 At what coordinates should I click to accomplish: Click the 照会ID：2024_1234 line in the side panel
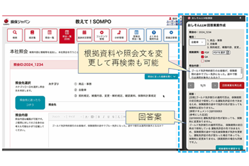click(200, 32)
